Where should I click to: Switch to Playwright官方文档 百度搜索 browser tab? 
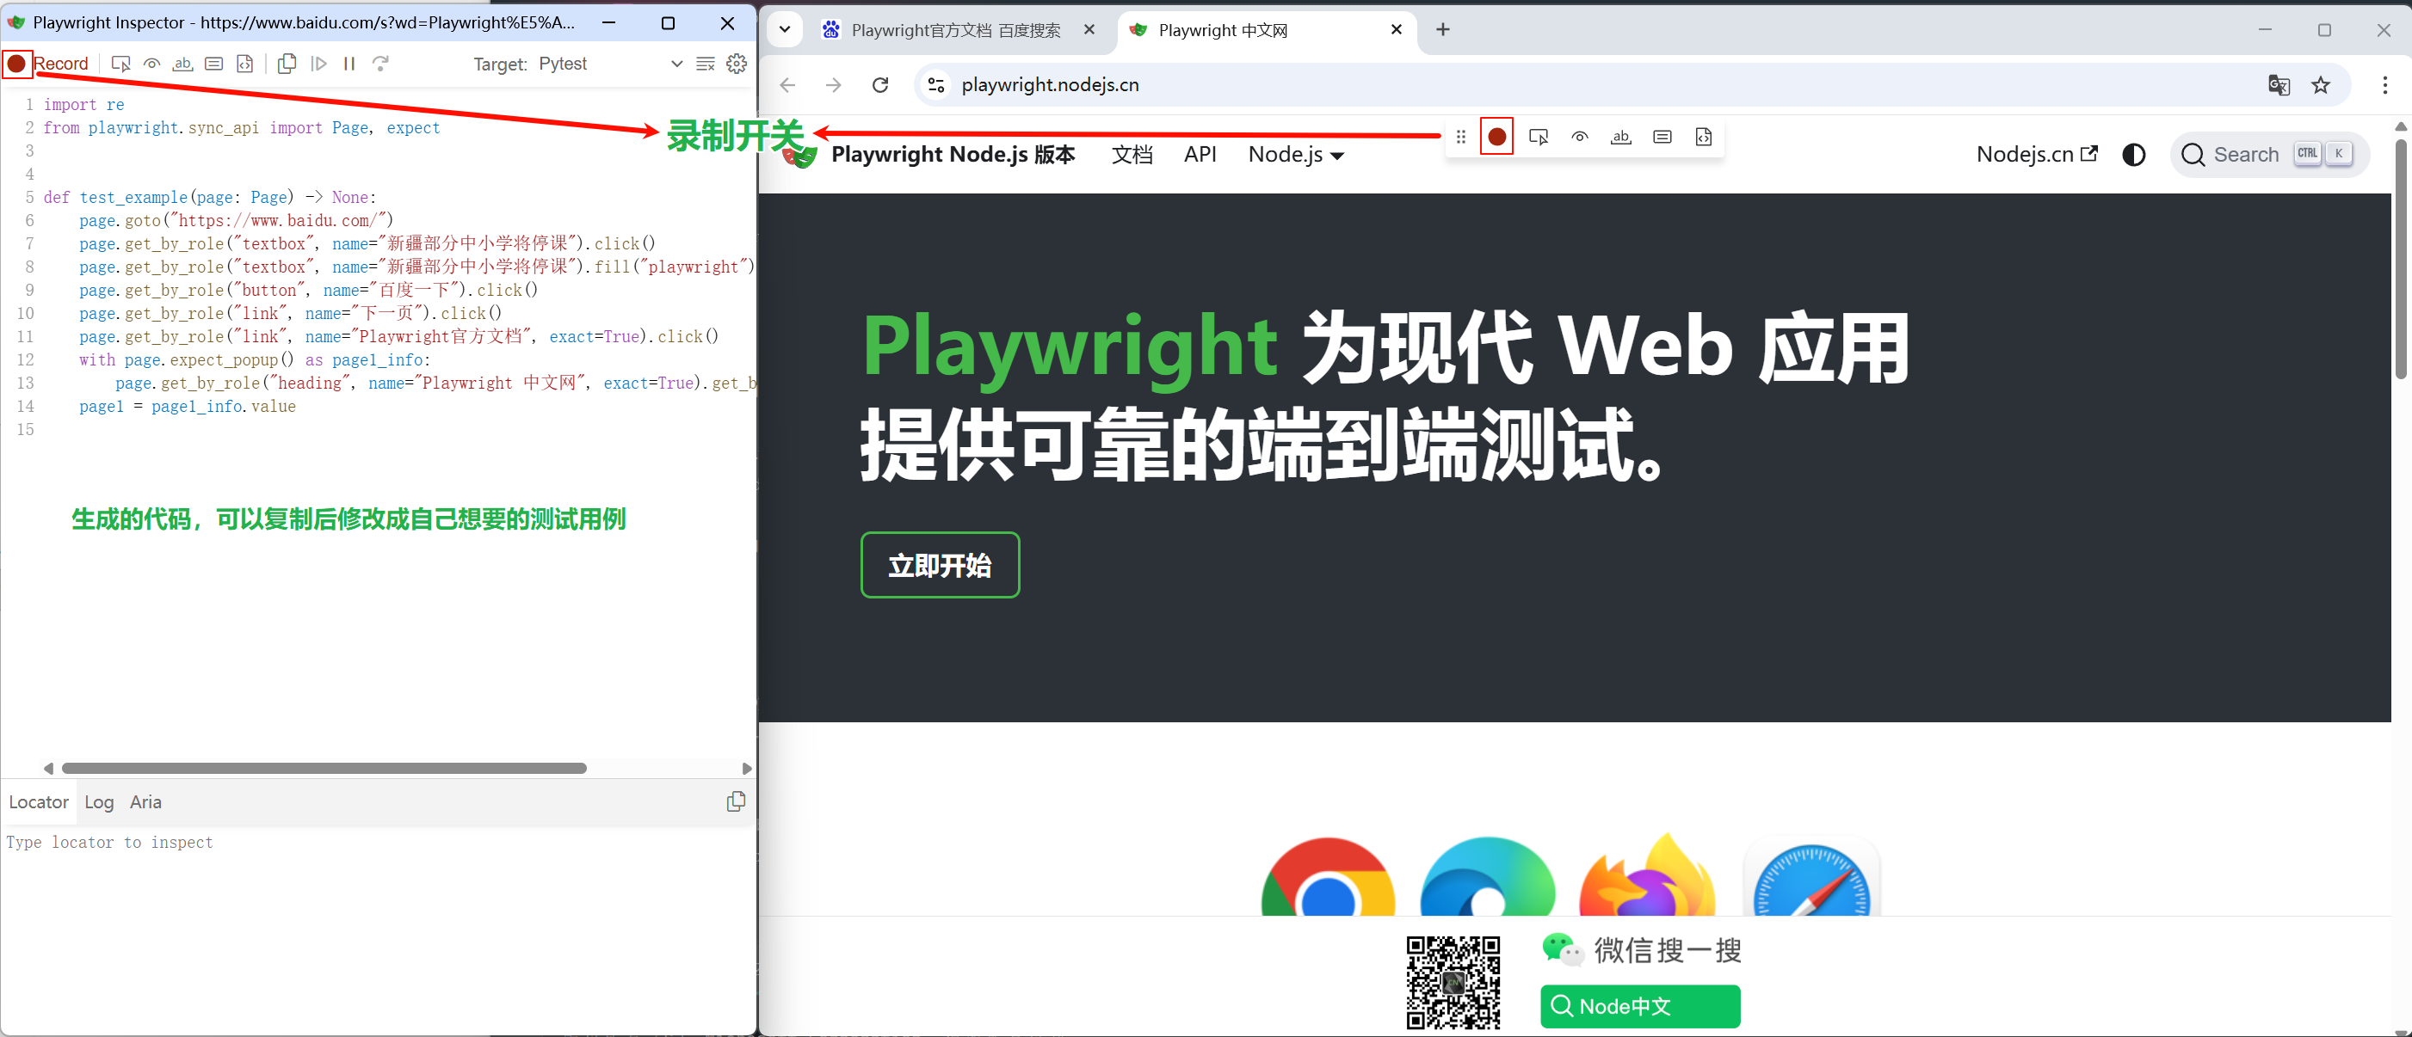tap(955, 30)
